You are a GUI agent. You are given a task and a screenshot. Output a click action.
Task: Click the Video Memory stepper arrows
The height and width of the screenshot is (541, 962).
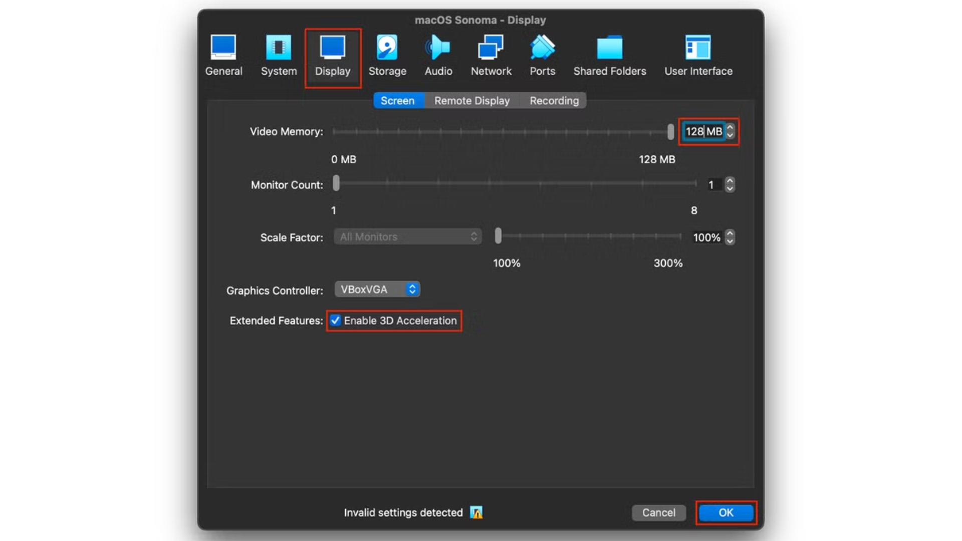(730, 132)
